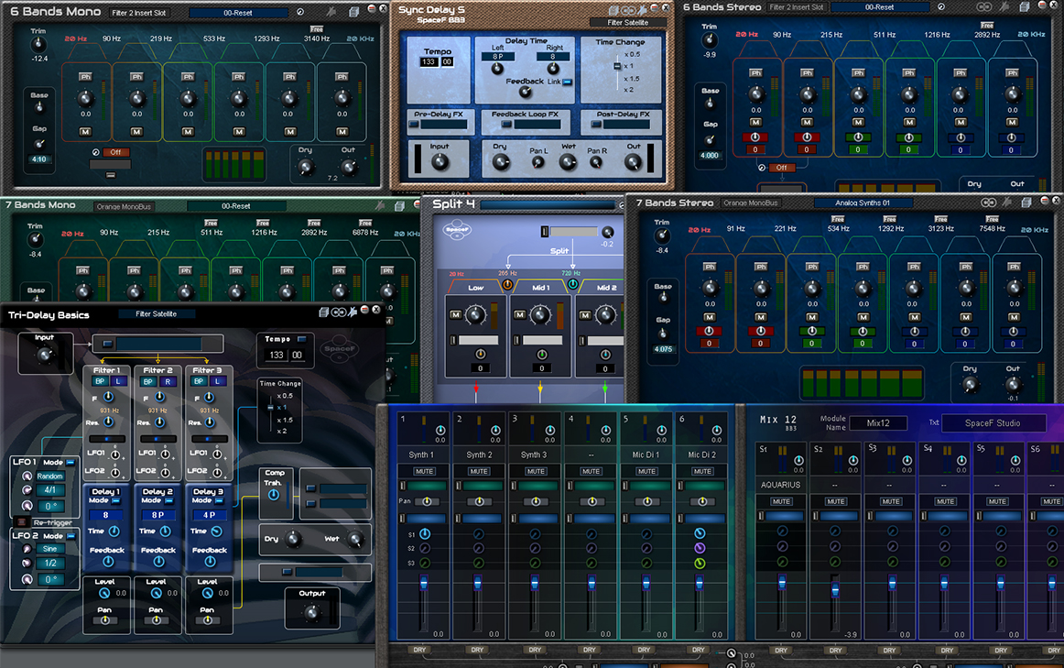Click the 533 Hz frequency label in 6 Bands Mono
Screen dimensions: 1064x668
click(214, 38)
